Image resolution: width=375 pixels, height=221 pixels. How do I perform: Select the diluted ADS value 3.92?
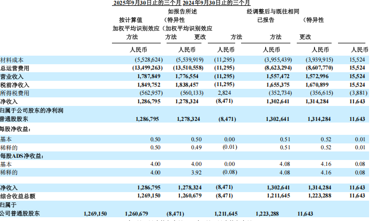coord(198,172)
